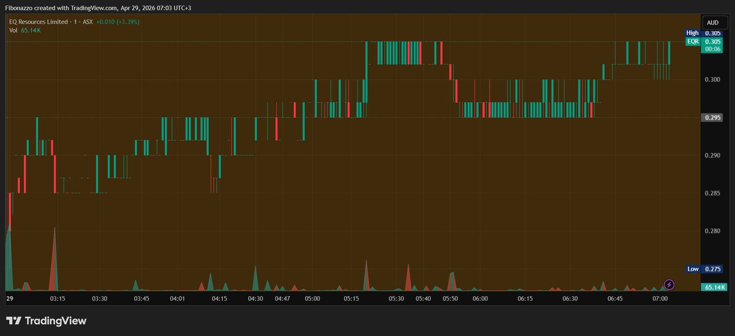Click the 29 date label on time axis
Image resolution: width=735 pixels, height=336 pixels.
[10, 299]
